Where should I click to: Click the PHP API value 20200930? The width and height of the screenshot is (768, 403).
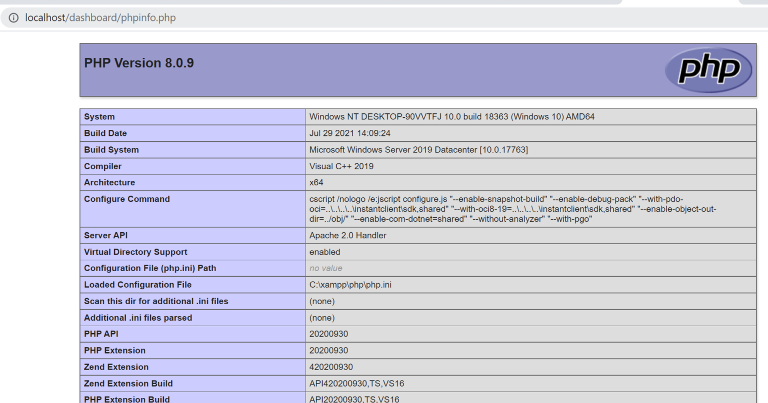pos(328,334)
